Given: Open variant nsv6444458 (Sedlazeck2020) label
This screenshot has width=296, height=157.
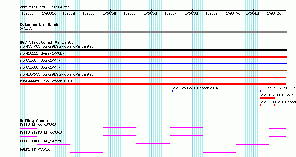Looking at the screenshot, I should coord(46,81).
